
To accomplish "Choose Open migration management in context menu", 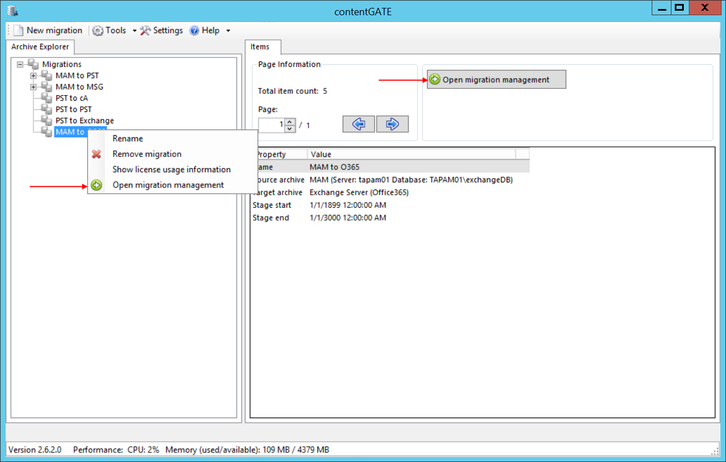I will [x=168, y=185].
